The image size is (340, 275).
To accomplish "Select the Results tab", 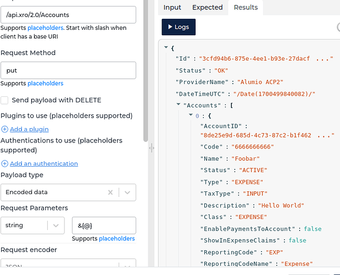I will pos(246,7).
